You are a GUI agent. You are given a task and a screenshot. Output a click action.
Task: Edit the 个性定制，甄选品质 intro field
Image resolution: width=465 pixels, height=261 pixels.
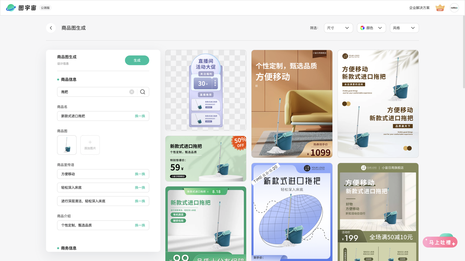pyautogui.click(x=103, y=225)
